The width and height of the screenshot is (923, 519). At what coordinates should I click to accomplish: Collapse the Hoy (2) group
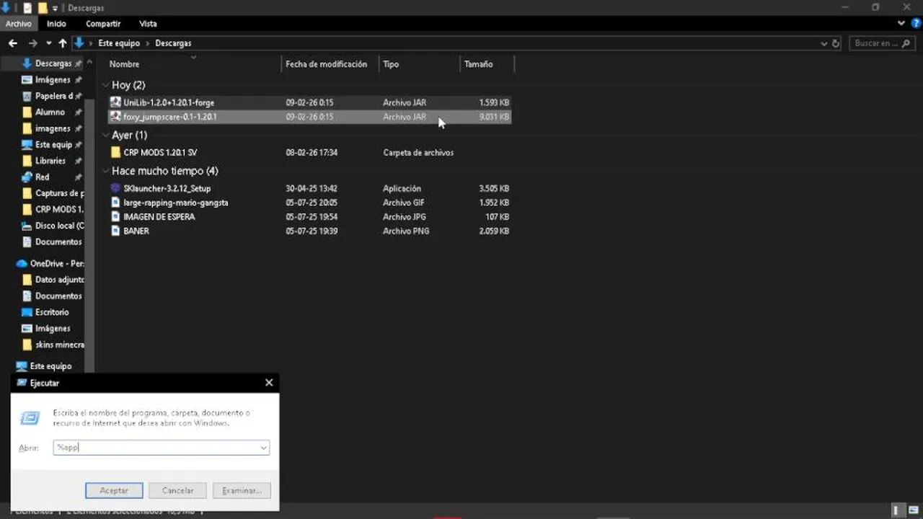point(106,85)
